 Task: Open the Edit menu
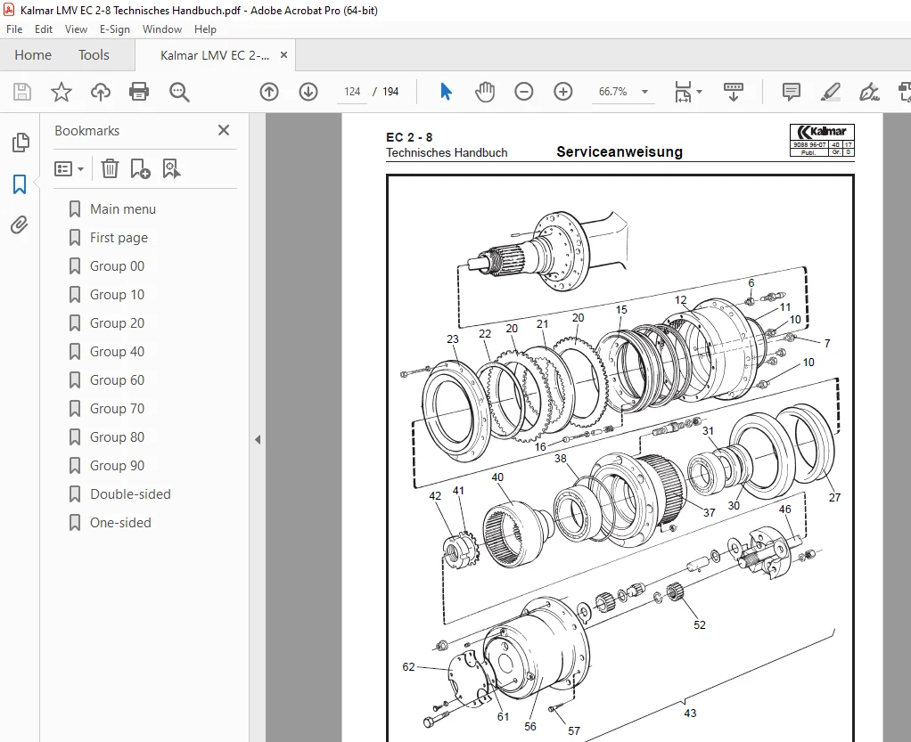click(44, 29)
